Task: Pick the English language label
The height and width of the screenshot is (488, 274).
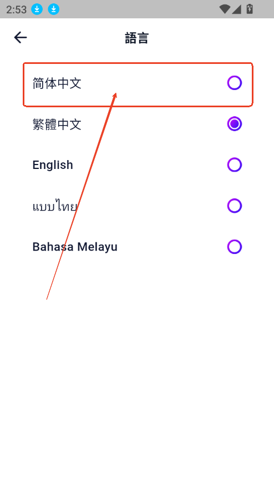Action: click(x=53, y=165)
